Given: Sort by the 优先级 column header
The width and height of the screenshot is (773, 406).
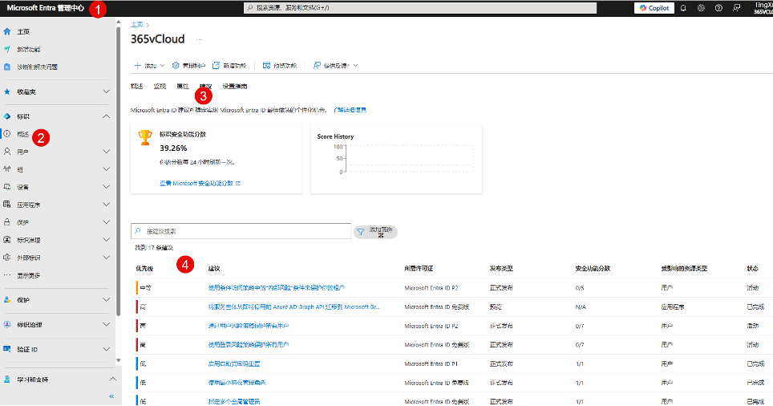Looking at the screenshot, I should click(x=144, y=269).
